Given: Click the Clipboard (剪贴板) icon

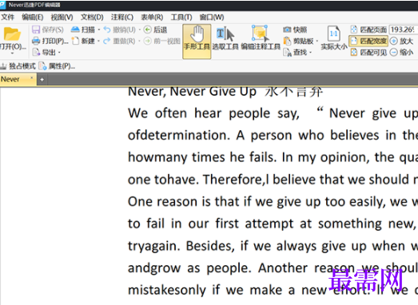Looking at the screenshot, I should point(287,41).
